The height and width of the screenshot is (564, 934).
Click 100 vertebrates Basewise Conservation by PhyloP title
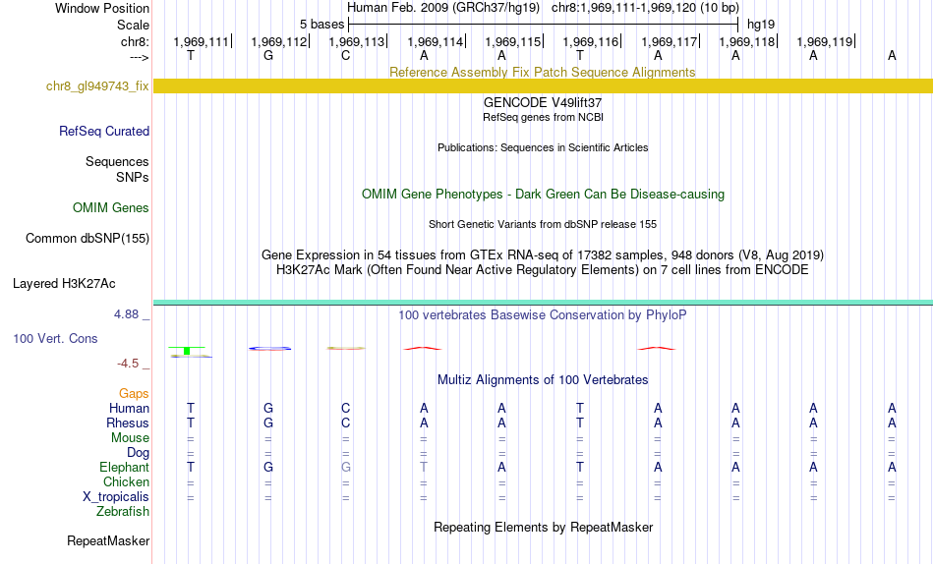click(x=543, y=315)
